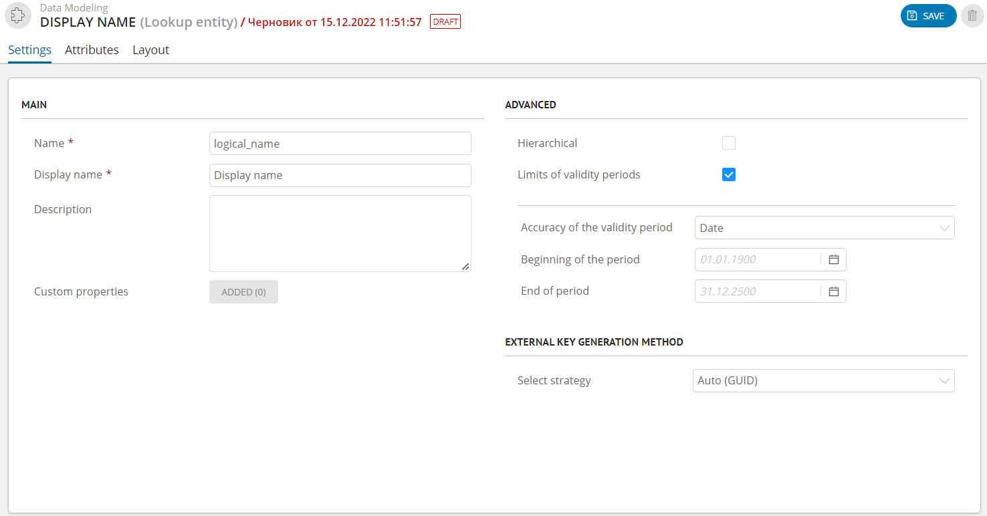The image size is (987, 516).
Task: Click the (Lookup entity) label
Action: pos(189,22)
